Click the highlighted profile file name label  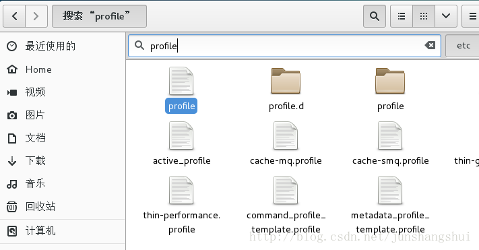click(x=181, y=106)
